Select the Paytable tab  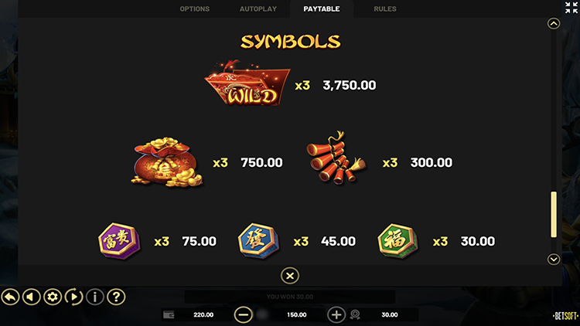(x=322, y=8)
